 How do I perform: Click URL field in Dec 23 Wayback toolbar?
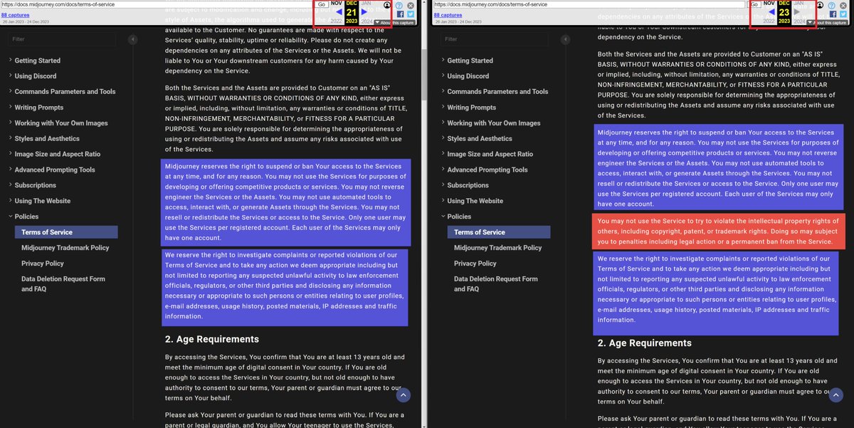[589, 4]
